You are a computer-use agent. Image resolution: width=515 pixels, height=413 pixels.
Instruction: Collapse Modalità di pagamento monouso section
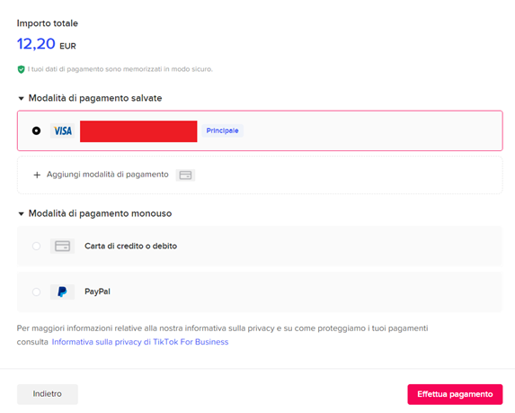22,214
